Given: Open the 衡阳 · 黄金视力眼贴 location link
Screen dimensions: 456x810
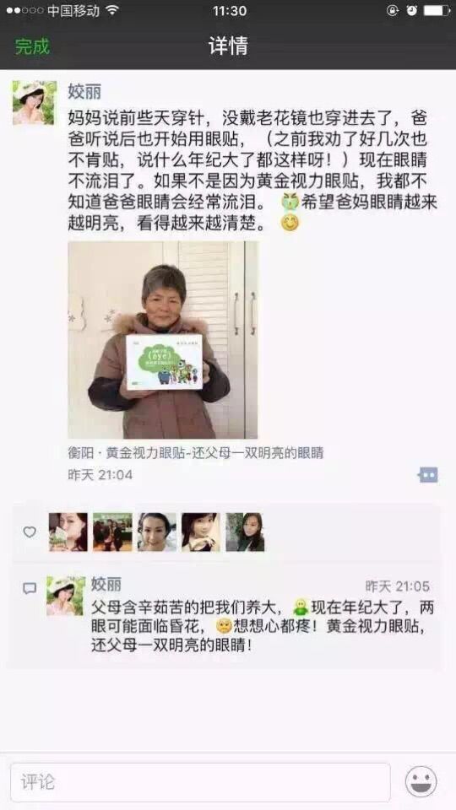Looking at the screenshot, I should [195, 453].
